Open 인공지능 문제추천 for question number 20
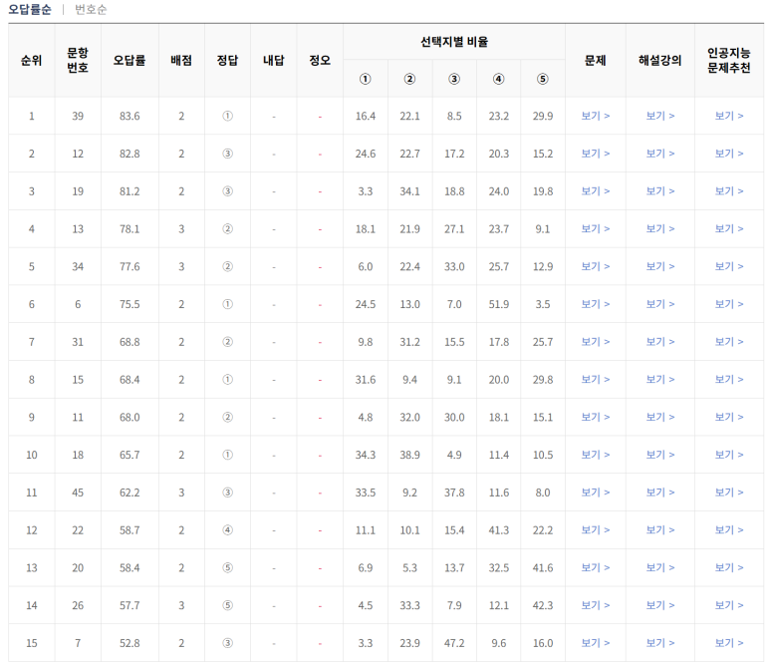The height and width of the screenshot is (665, 770). [x=728, y=568]
